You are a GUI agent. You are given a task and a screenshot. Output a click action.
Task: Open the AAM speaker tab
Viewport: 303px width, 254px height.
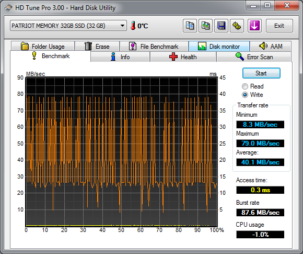click(x=271, y=47)
